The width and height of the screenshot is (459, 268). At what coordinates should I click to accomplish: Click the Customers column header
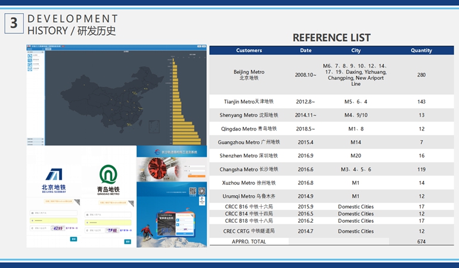[249, 50]
